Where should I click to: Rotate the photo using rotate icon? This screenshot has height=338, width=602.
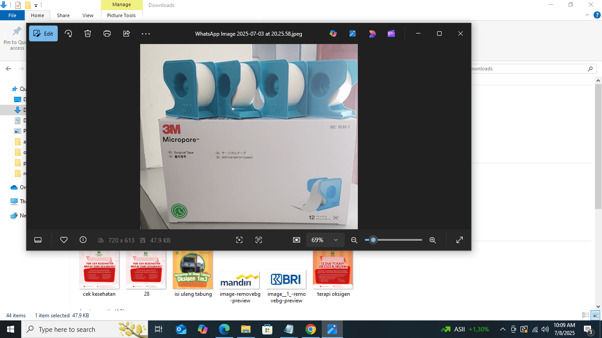tap(68, 33)
